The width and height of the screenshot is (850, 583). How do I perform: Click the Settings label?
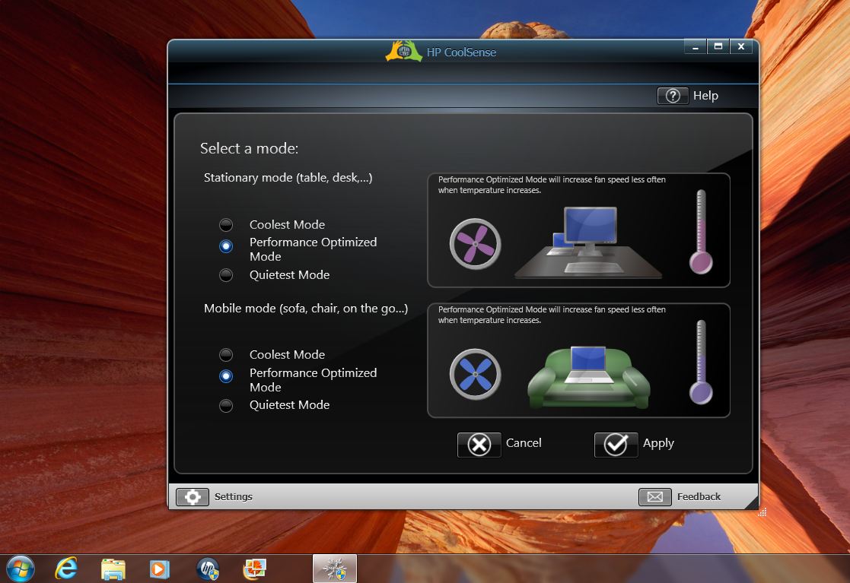coord(234,497)
